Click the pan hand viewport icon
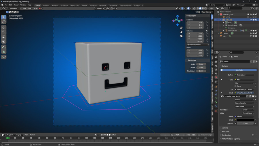 tap(181, 32)
